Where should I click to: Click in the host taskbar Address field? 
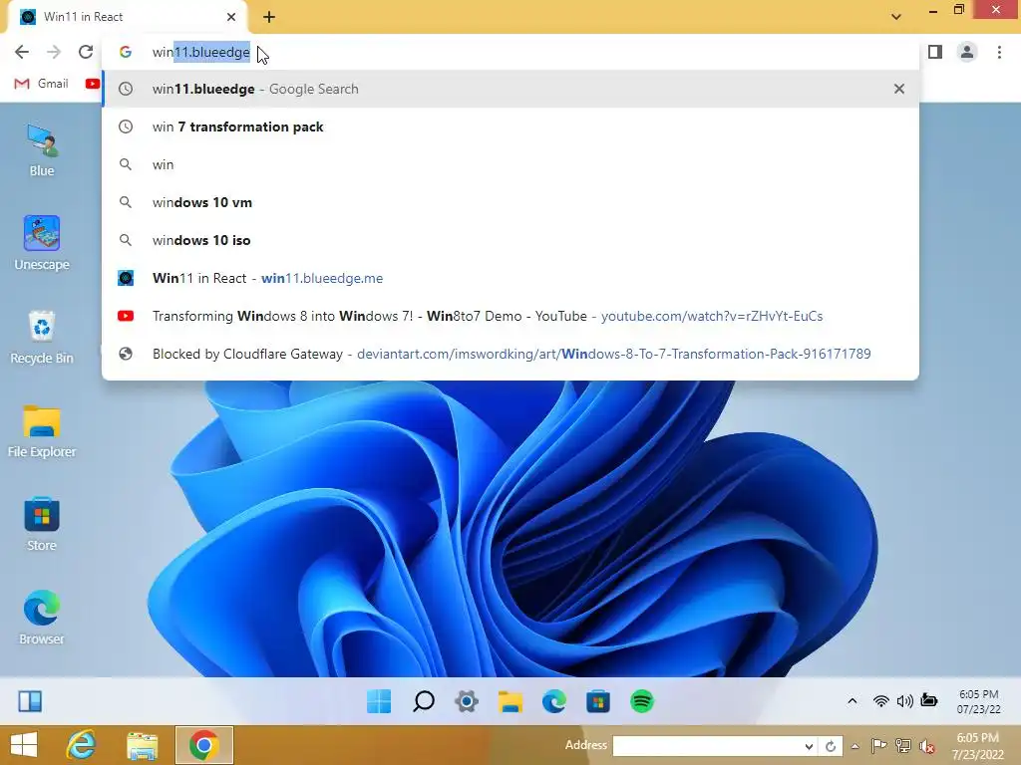[x=707, y=746]
